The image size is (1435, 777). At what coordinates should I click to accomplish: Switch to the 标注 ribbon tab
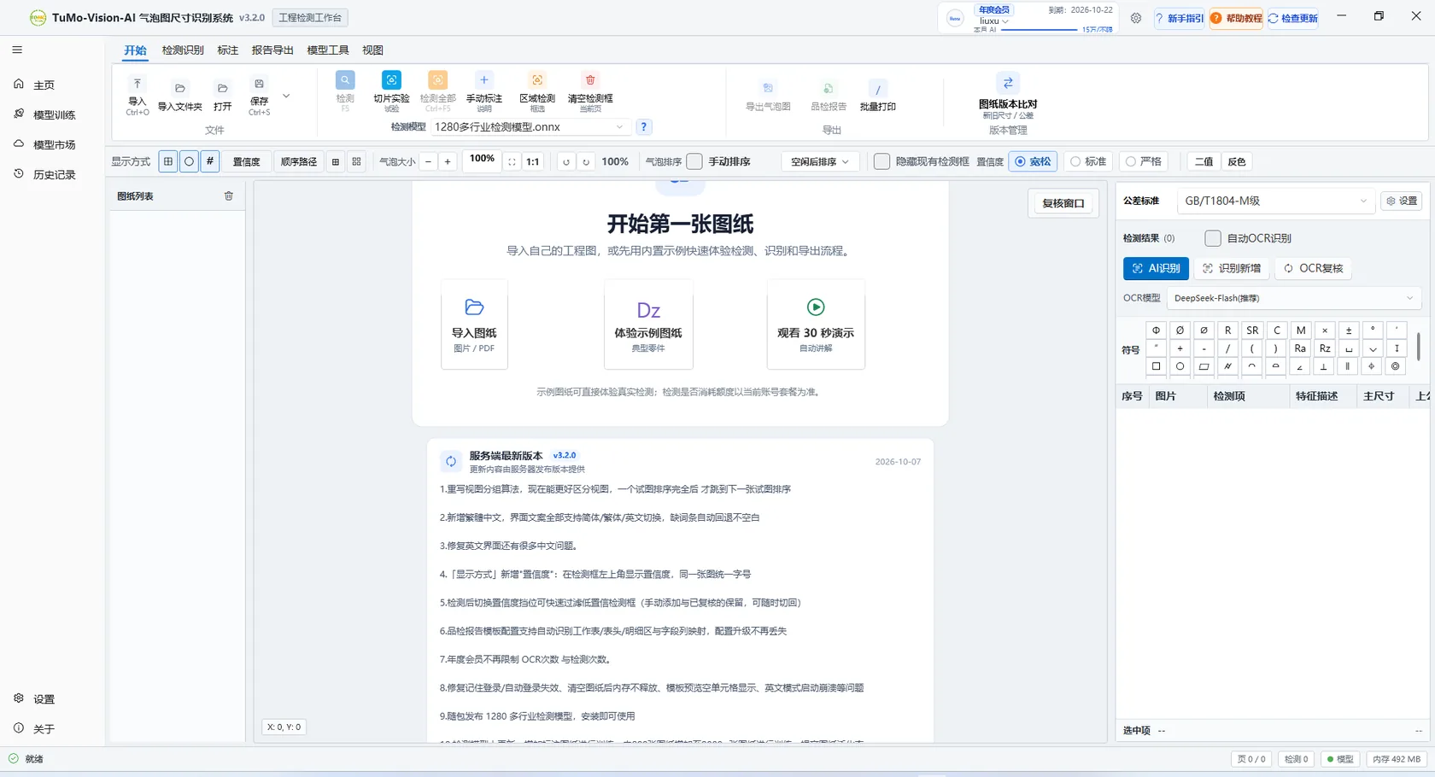click(228, 50)
